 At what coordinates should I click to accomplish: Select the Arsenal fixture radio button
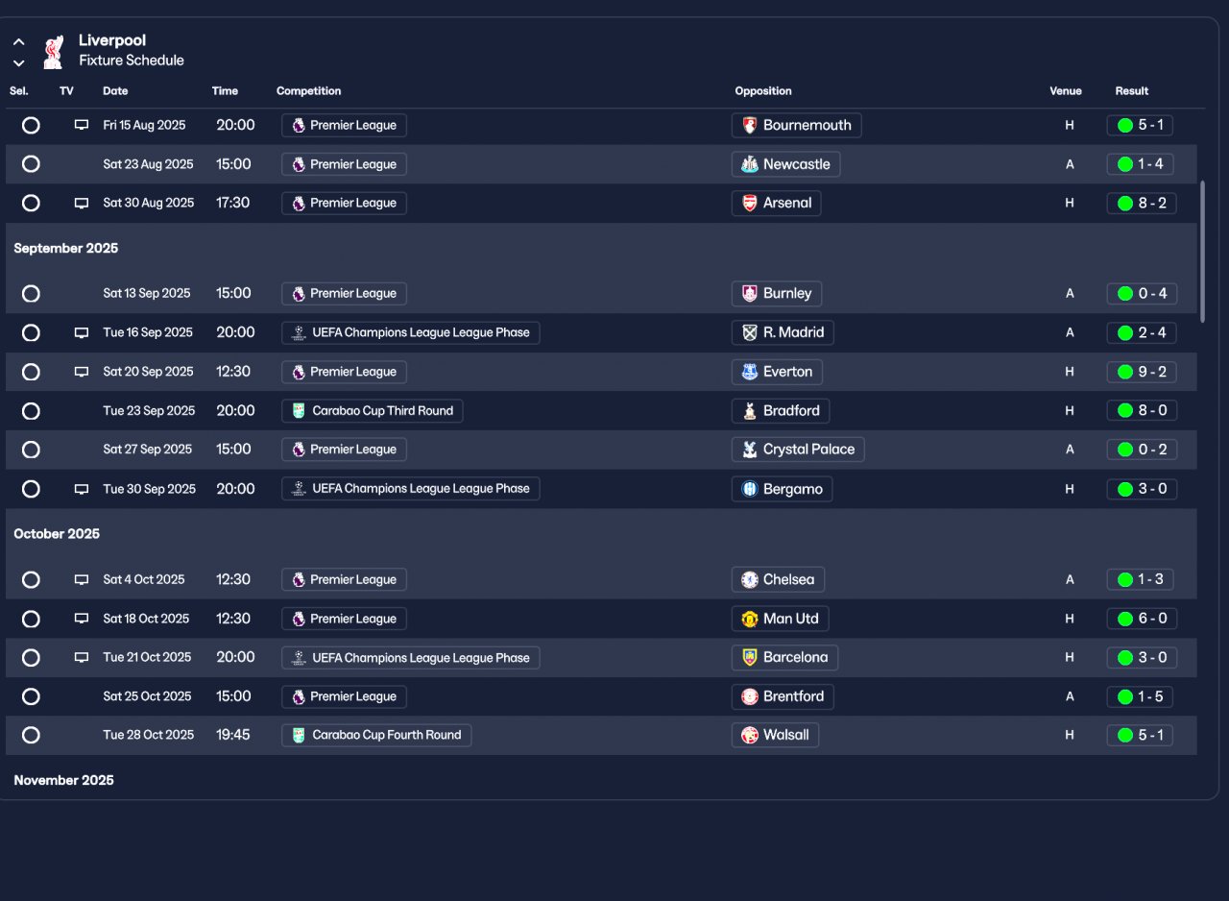click(x=31, y=204)
